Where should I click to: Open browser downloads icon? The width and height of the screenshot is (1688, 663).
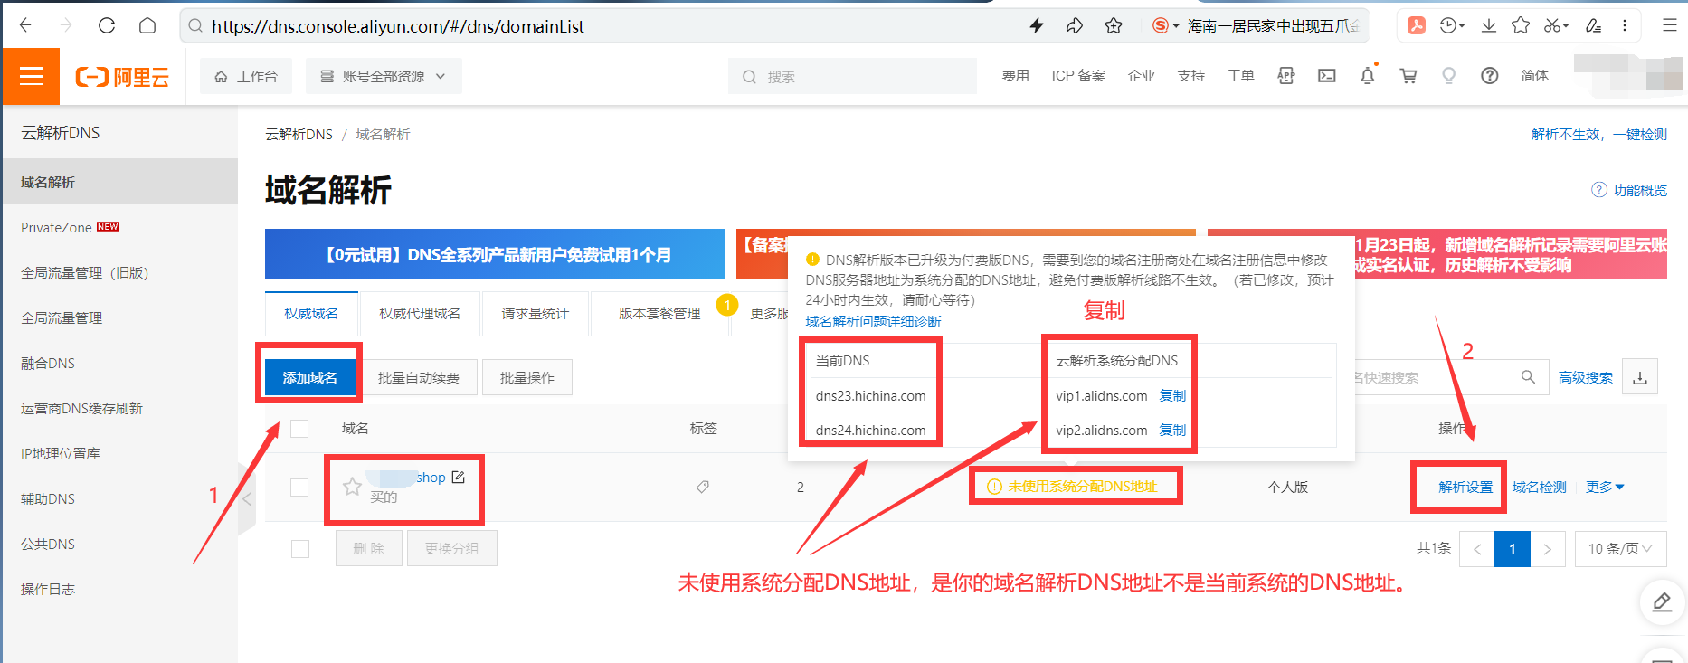[x=1488, y=26]
